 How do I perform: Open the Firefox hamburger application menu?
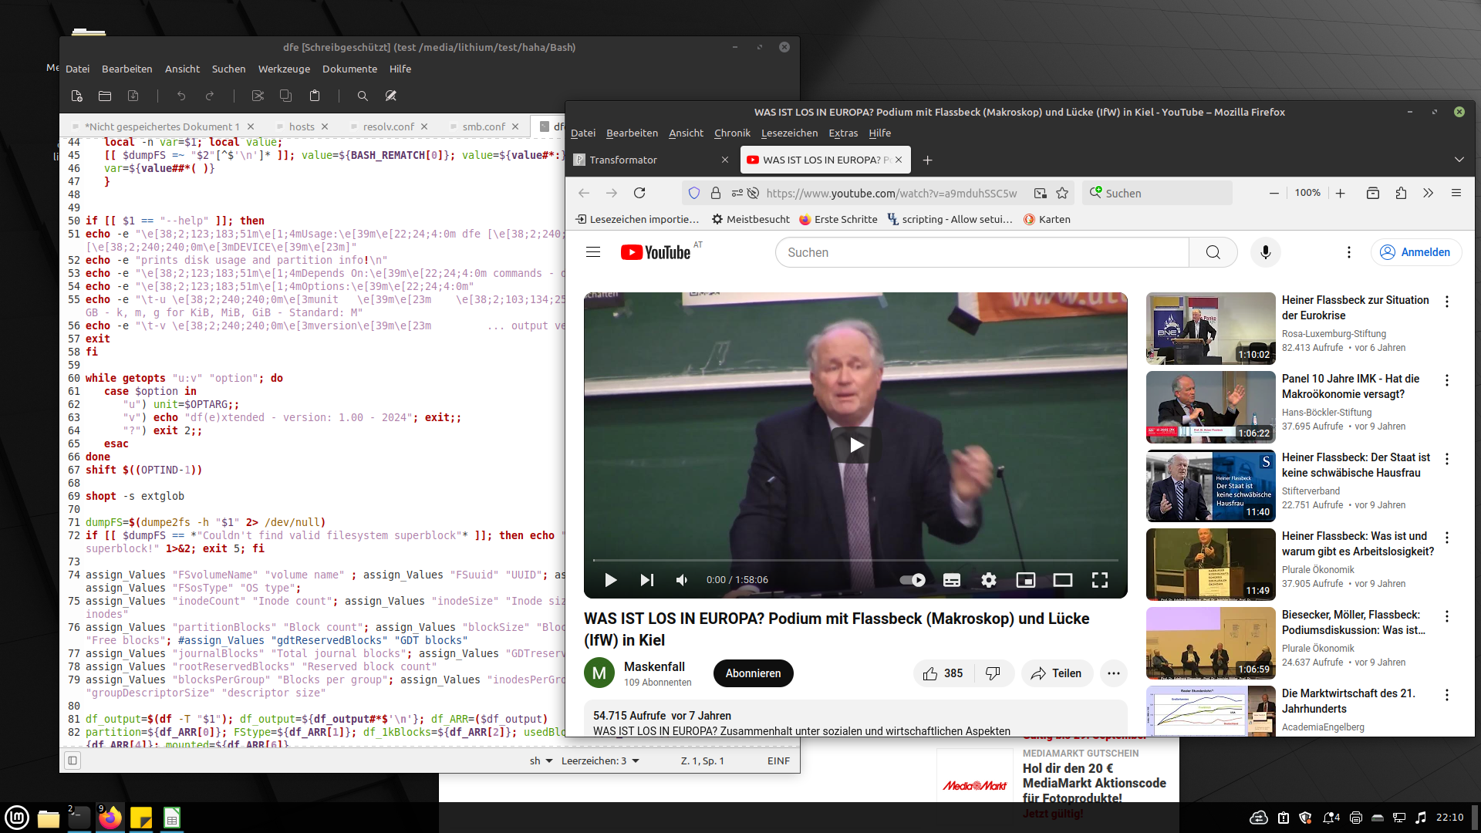1456,194
